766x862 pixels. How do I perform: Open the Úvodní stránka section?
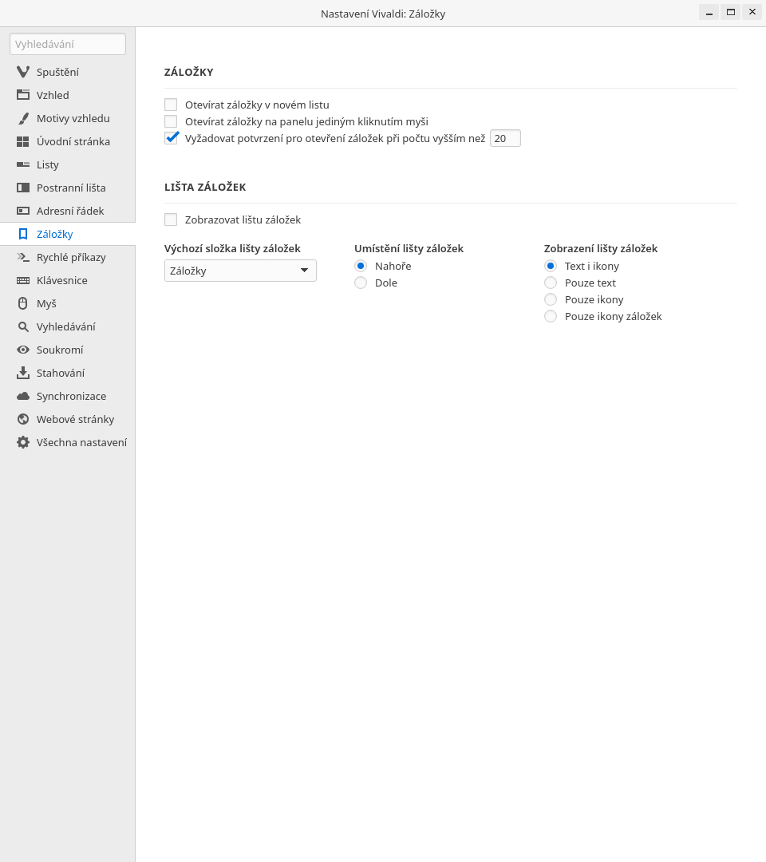[x=68, y=141]
